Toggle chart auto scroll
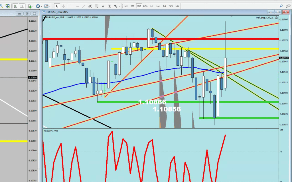 click(15, 6)
